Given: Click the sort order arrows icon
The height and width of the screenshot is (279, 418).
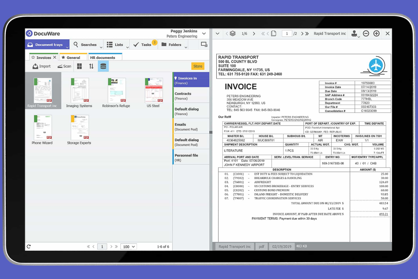Looking at the screenshot, I should [91, 66].
